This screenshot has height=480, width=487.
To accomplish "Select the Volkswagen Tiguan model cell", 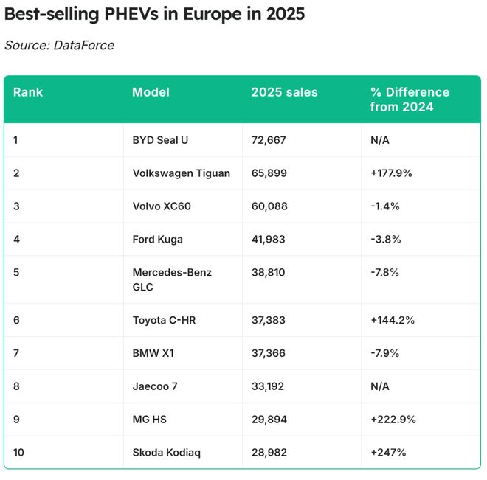I will pyautogui.click(x=182, y=173).
